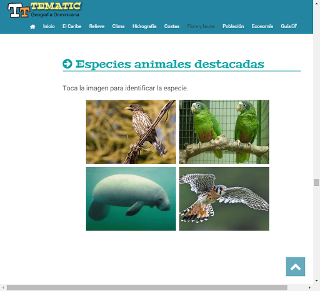Screen dimensions: 320x291
Task: Click the back-to-top chevron button
Action: pos(296,267)
